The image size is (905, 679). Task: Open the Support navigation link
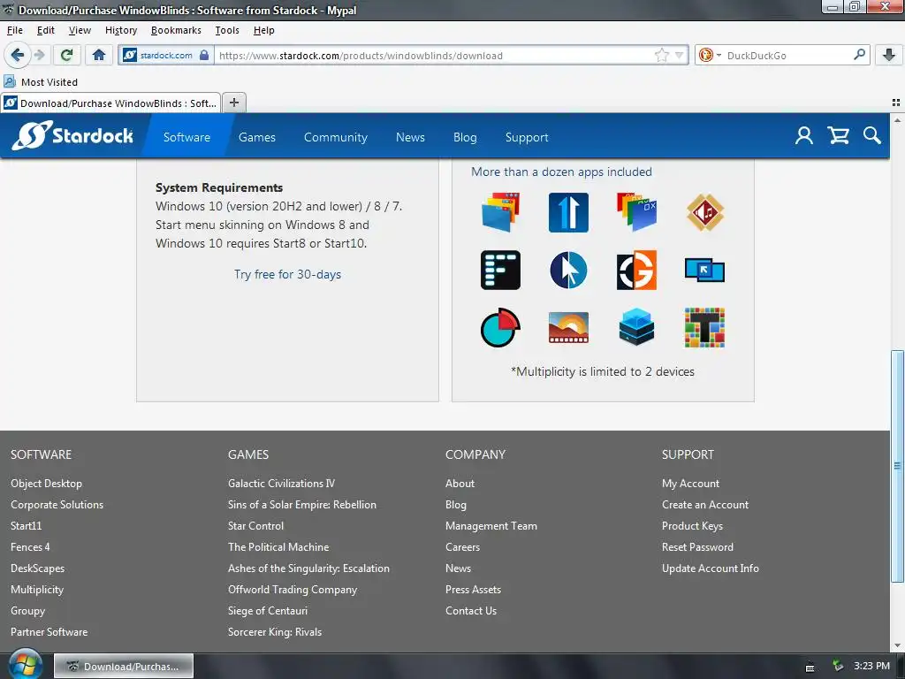coord(527,137)
